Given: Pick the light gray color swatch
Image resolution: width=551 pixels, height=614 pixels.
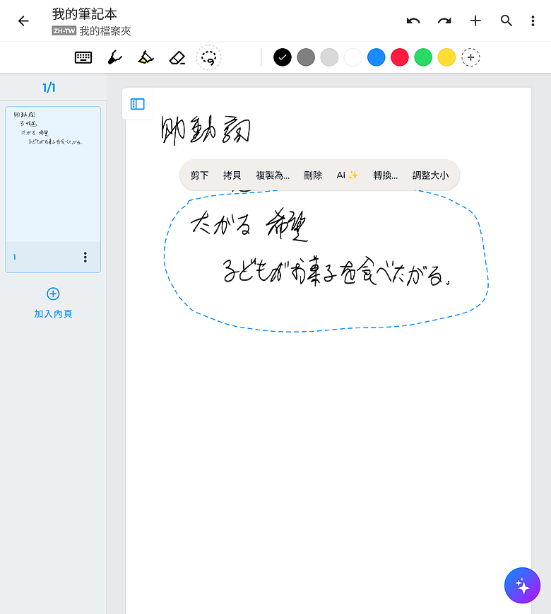Looking at the screenshot, I should (329, 57).
